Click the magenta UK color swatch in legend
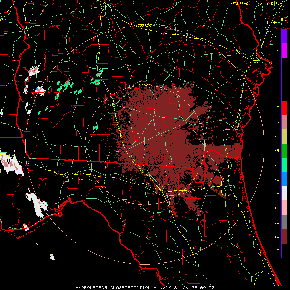 [x=285, y=51]
